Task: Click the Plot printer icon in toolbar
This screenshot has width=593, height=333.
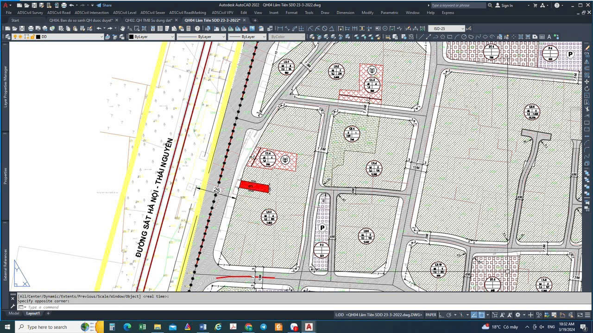Action: point(31,29)
